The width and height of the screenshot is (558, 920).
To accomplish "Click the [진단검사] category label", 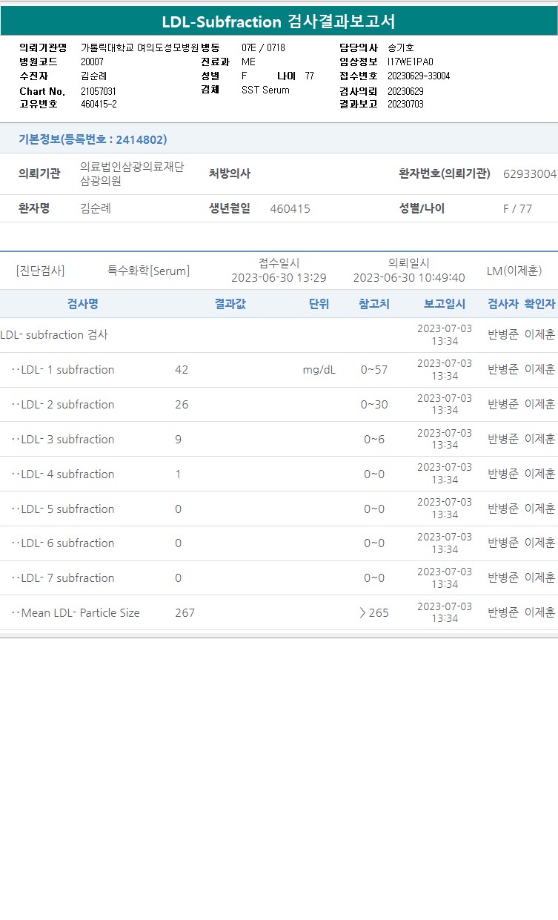I will click(x=40, y=271).
